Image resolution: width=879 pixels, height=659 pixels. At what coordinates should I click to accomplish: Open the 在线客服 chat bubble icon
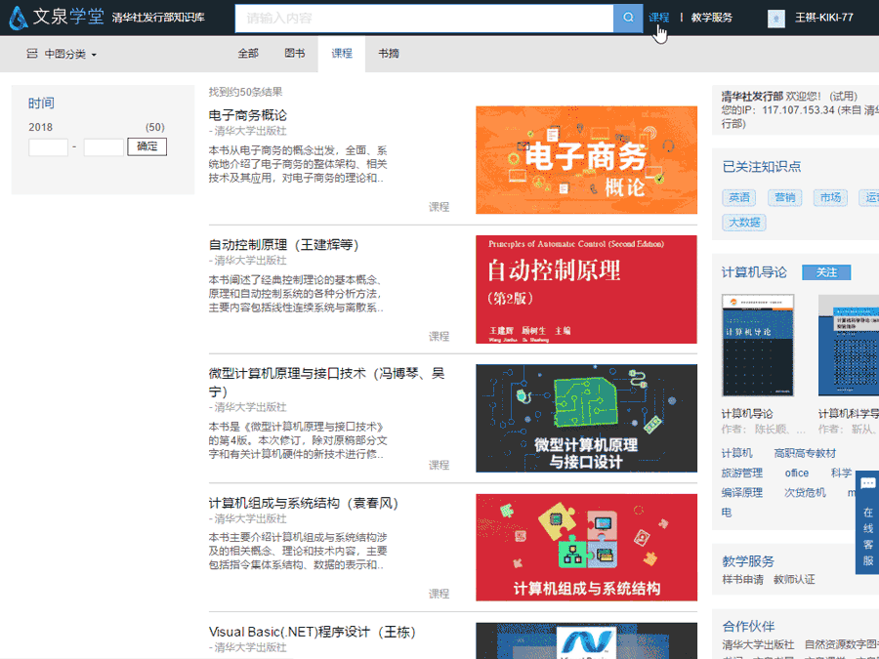(x=868, y=483)
